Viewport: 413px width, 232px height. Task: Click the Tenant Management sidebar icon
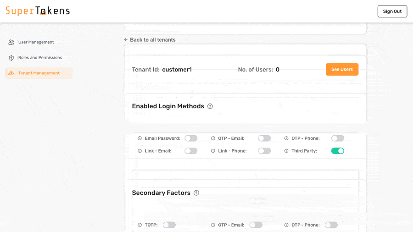pos(11,73)
